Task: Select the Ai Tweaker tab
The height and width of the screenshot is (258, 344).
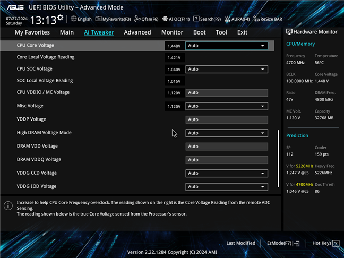Action: click(x=99, y=32)
